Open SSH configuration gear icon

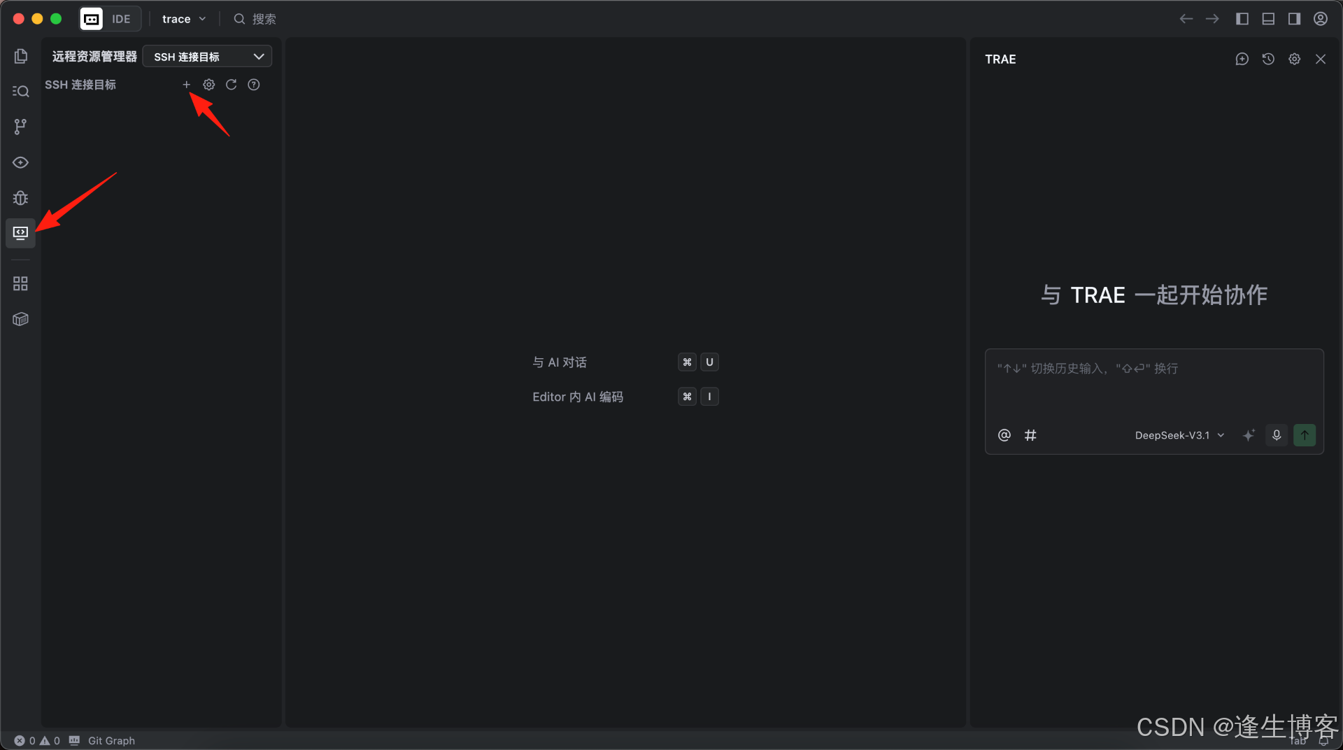point(209,85)
